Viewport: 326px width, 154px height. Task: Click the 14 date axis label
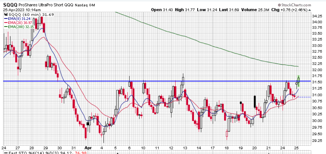click(199, 148)
